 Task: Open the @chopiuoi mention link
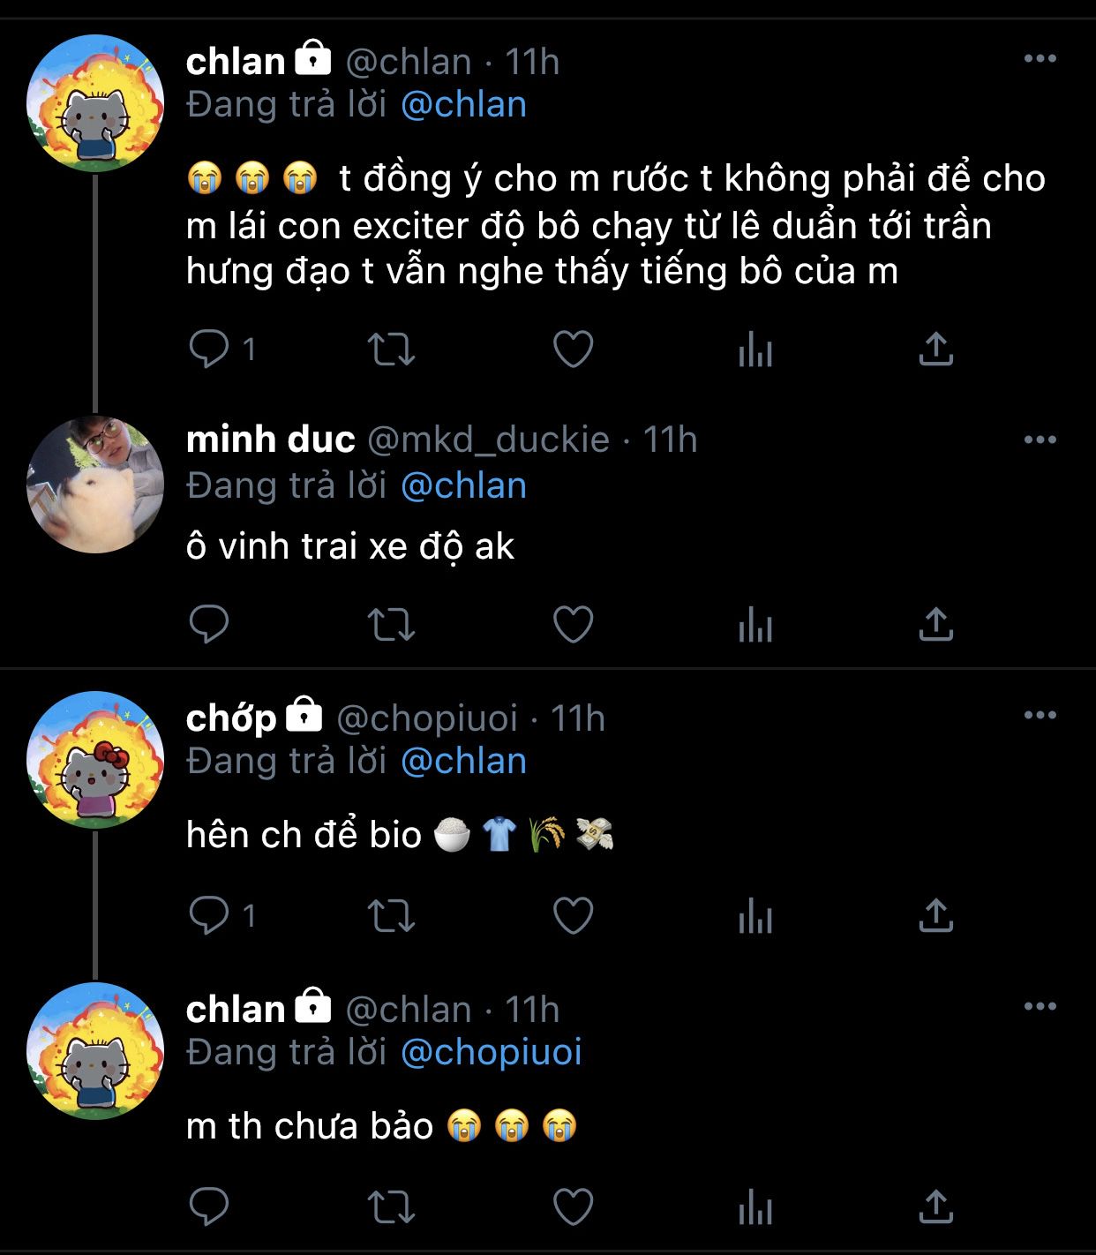pyautogui.click(x=492, y=1052)
